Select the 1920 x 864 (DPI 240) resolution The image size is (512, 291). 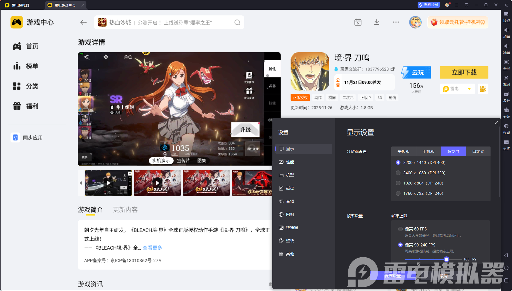click(420, 183)
